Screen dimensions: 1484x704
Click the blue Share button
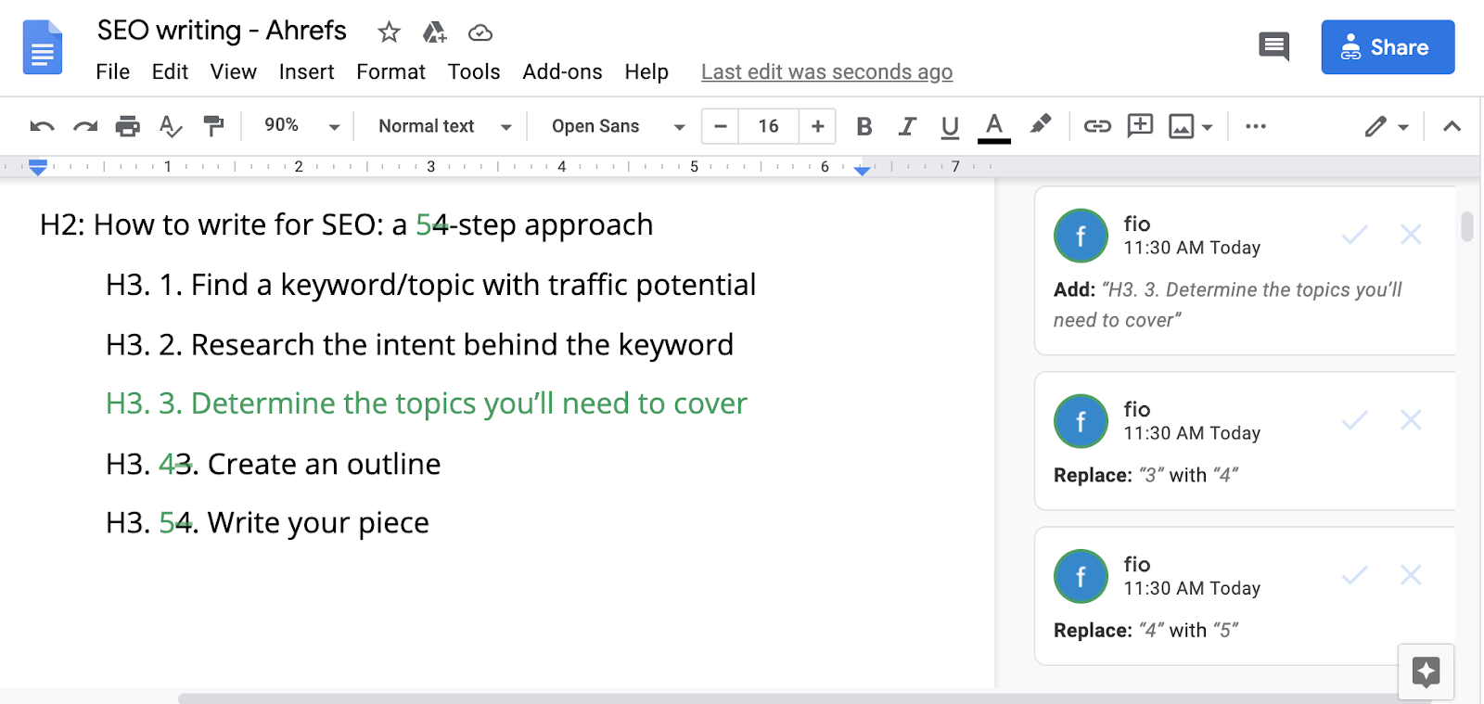point(1388,47)
